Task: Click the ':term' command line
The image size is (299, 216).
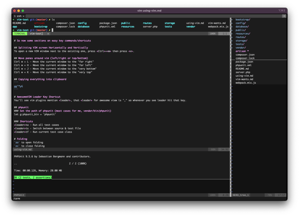Action: (16, 199)
